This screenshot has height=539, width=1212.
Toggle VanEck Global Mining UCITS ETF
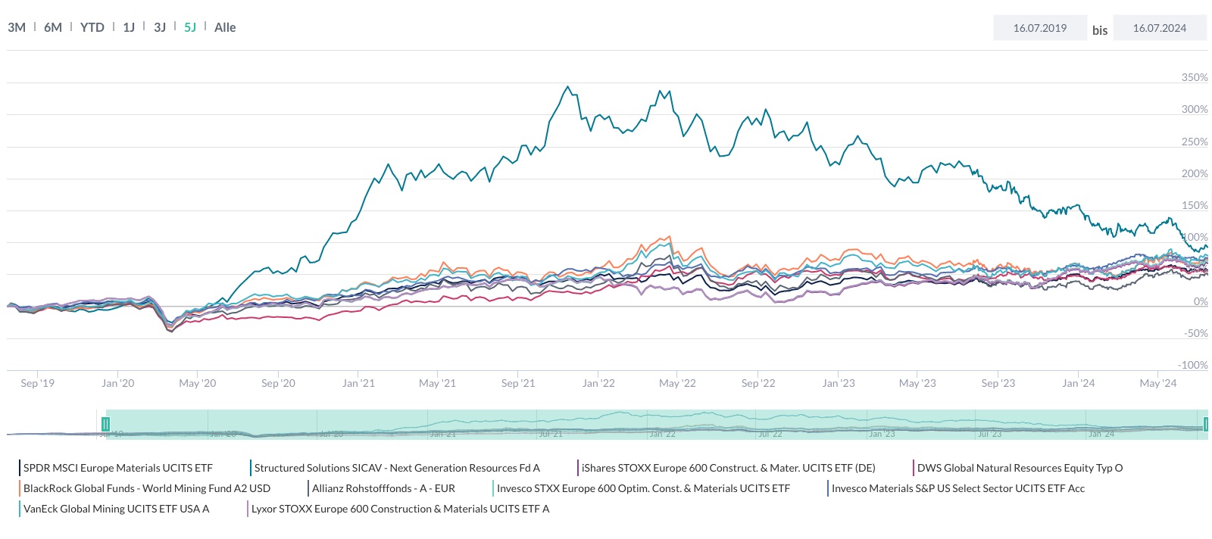click(116, 509)
